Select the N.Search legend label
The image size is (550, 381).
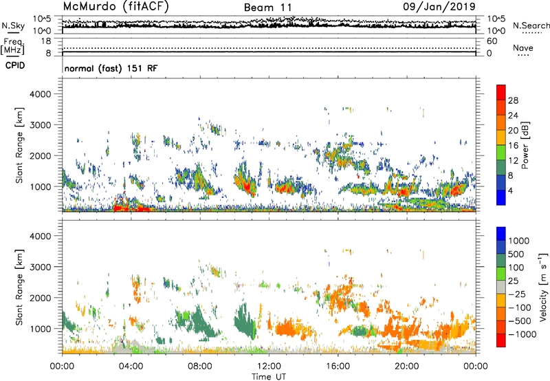531,25
